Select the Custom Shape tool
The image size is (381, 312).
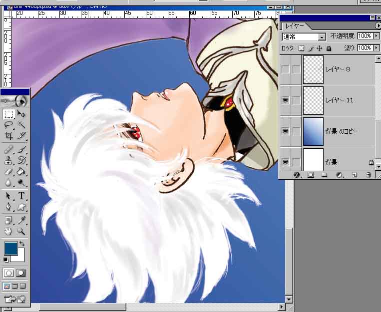click(x=21, y=207)
